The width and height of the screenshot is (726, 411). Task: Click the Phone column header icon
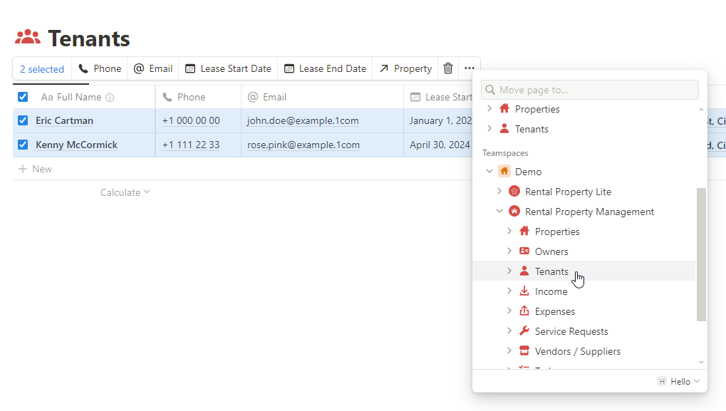pyautogui.click(x=167, y=97)
